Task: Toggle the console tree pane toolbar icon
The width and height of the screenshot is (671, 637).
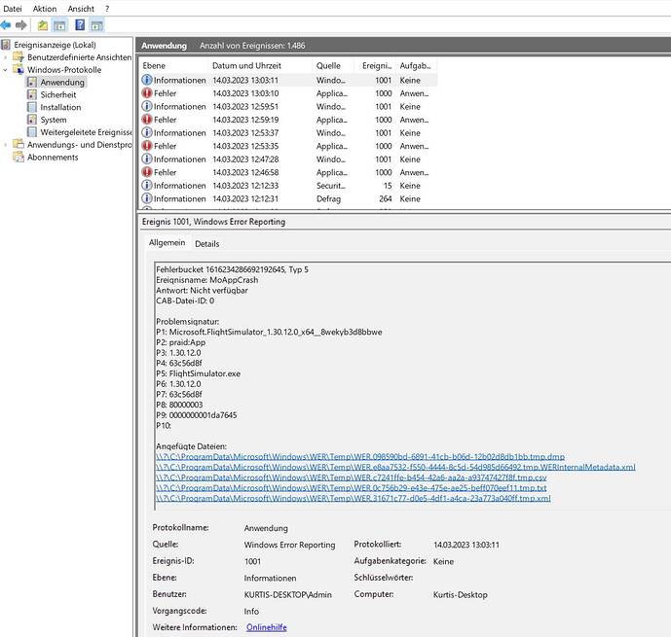Action: coord(60,25)
